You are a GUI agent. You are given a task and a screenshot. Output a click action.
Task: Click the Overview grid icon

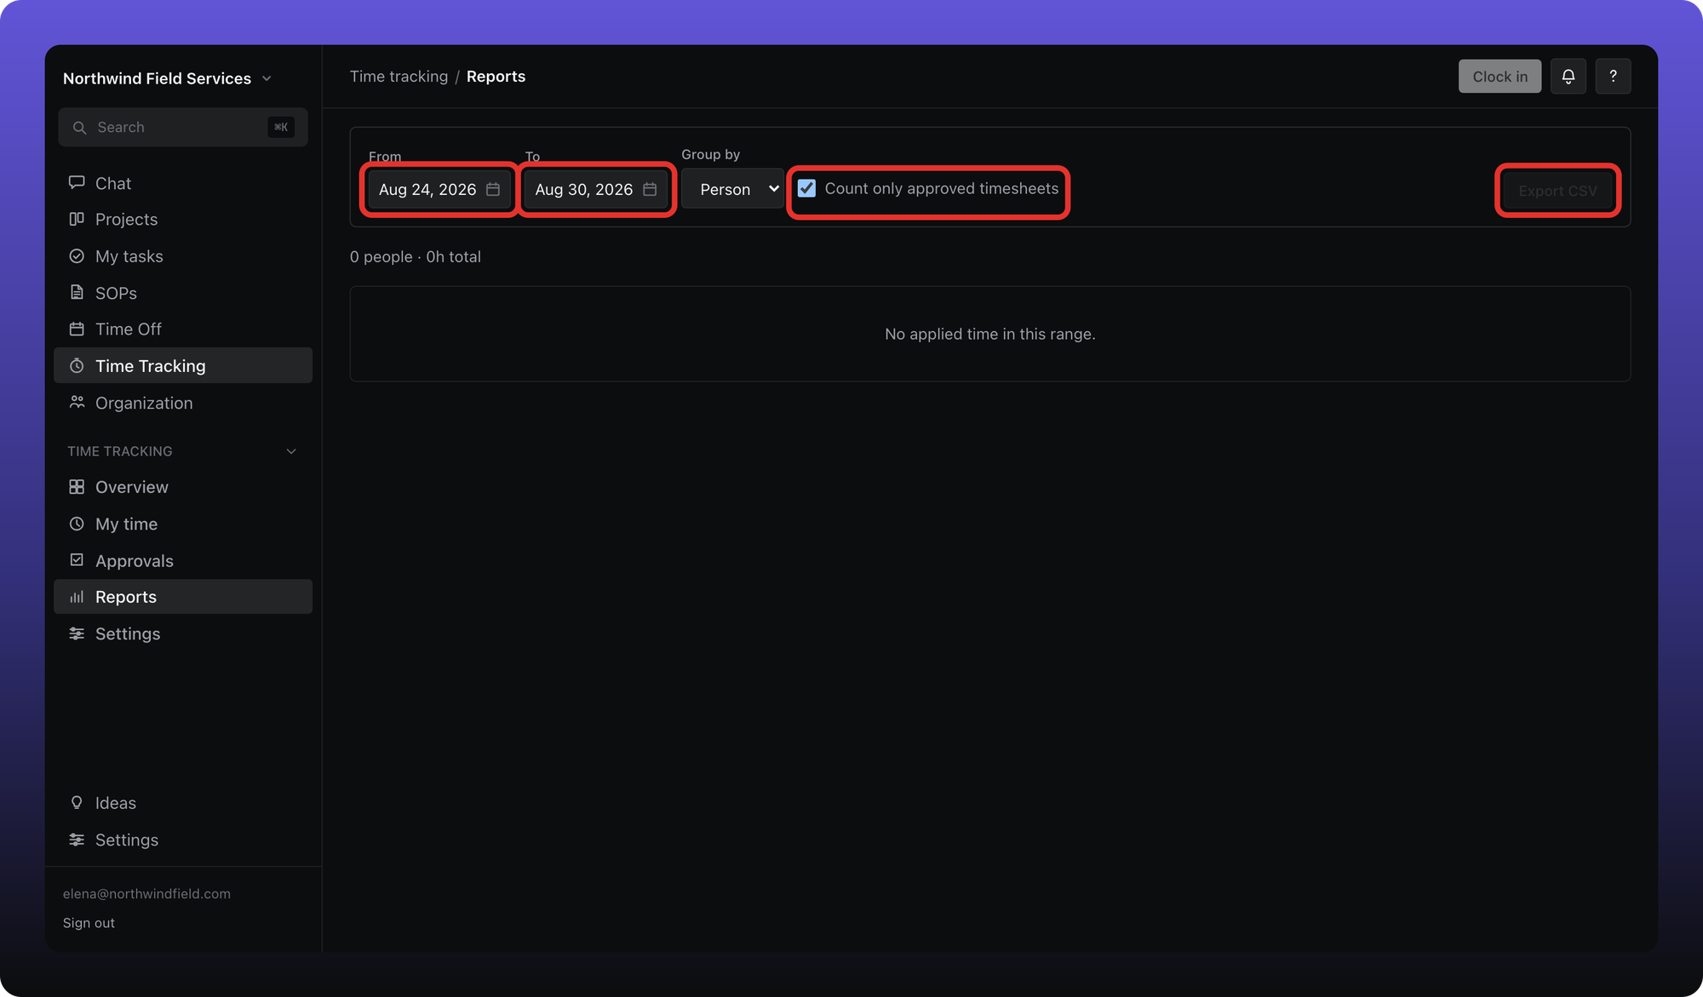[77, 487]
